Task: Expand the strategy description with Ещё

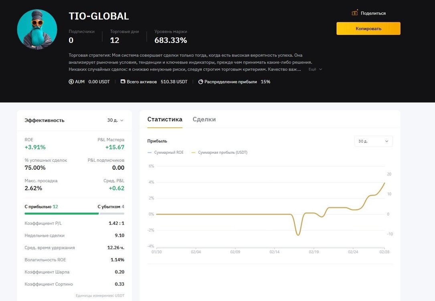Action: pos(315,69)
